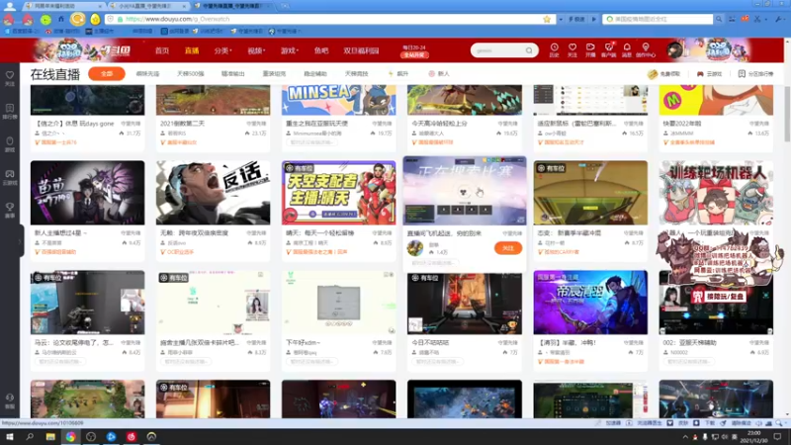This screenshot has height=445, width=791.
Task: Open 双旦福利园 in the navigation bar
Action: pos(361,50)
